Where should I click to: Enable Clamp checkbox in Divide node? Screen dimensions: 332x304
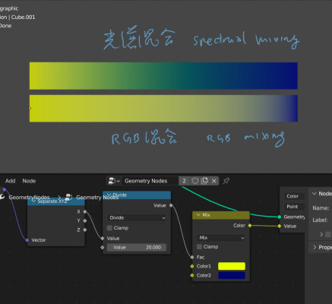[109, 228]
